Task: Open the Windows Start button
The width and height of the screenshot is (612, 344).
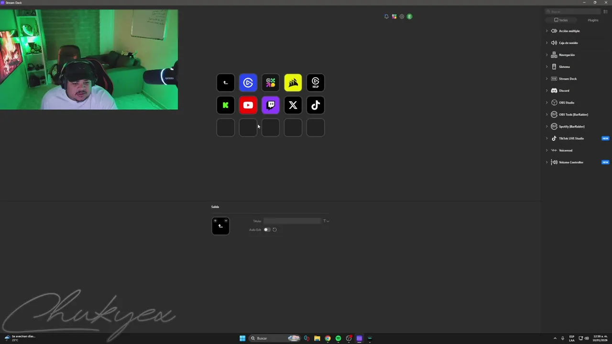Action: (242, 338)
